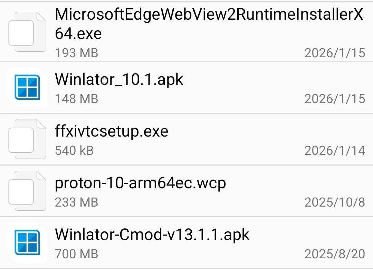Tap the 2026/1/14 date of ffxivtcsetup.exe
The image size is (373, 269).
click(334, 151)
